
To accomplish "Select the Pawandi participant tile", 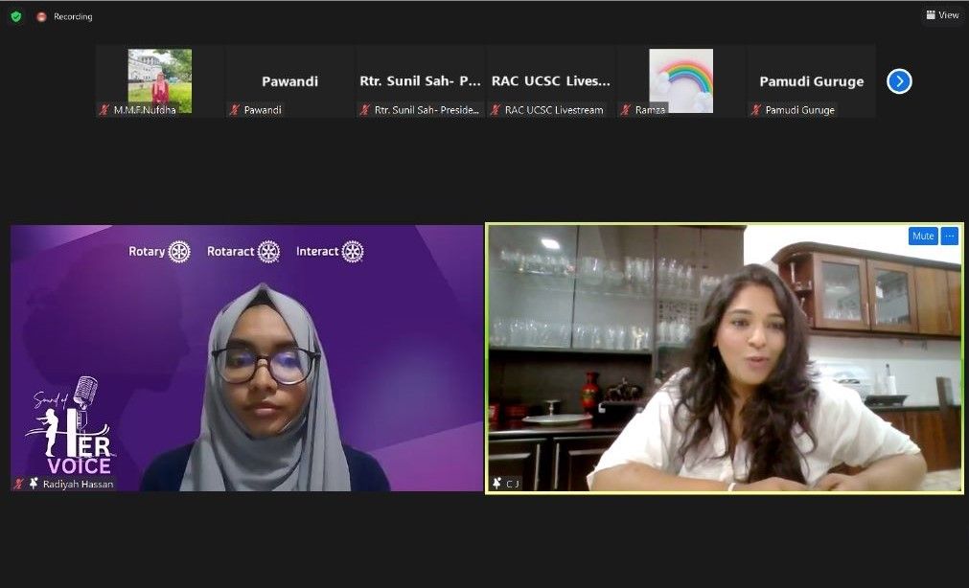I will coord(289,81).
